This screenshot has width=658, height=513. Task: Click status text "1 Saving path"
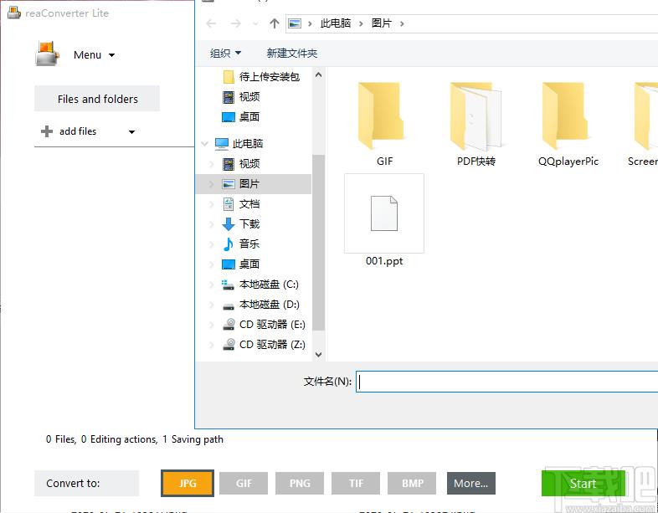tap(193, 439)
